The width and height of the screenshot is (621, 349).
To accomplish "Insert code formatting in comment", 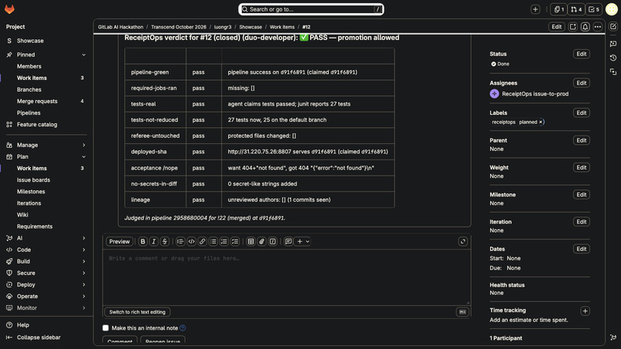I will point(191,241).
